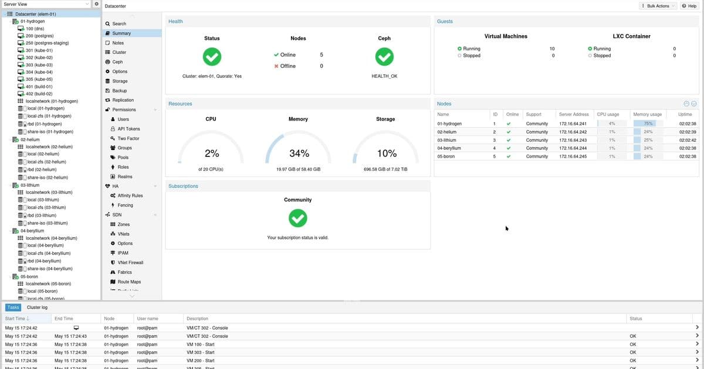The height and width of the screenshot is (369, 704).
Task: Select the Permissions menu entry
Action: (124, 110)
